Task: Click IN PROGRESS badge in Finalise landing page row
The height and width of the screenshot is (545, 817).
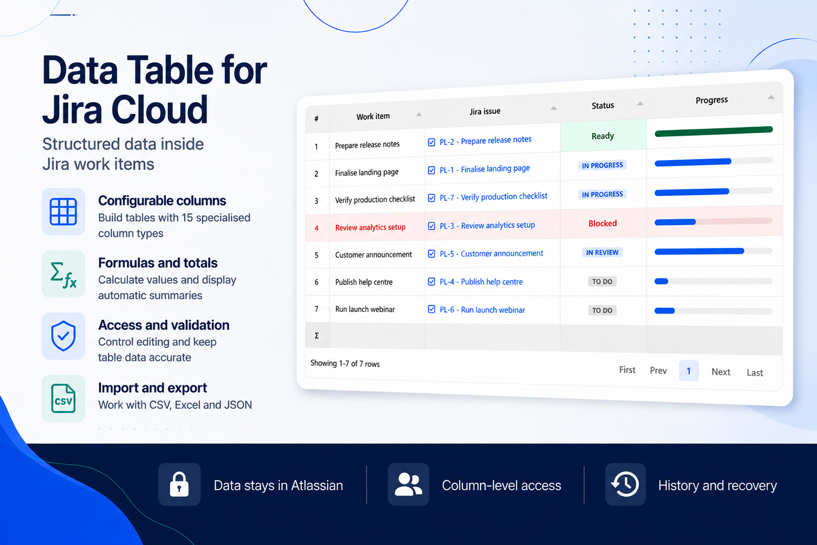Action: 603,166
